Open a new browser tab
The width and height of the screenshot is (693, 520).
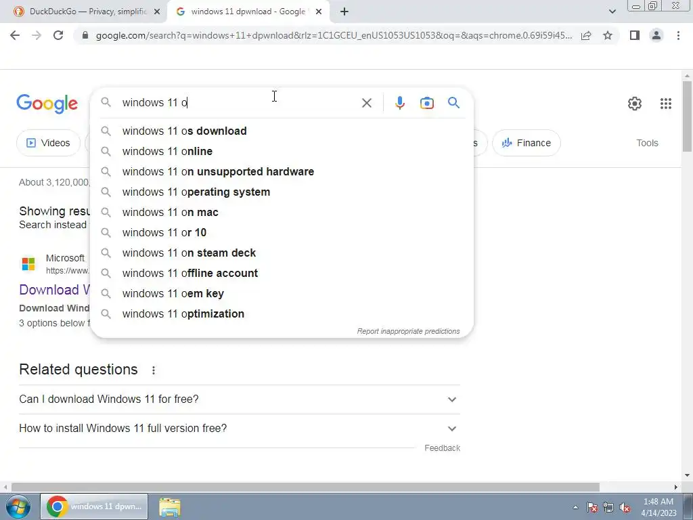[344, 12]
